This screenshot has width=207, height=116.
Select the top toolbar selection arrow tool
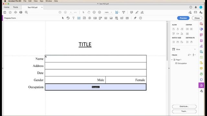point(83,12)
